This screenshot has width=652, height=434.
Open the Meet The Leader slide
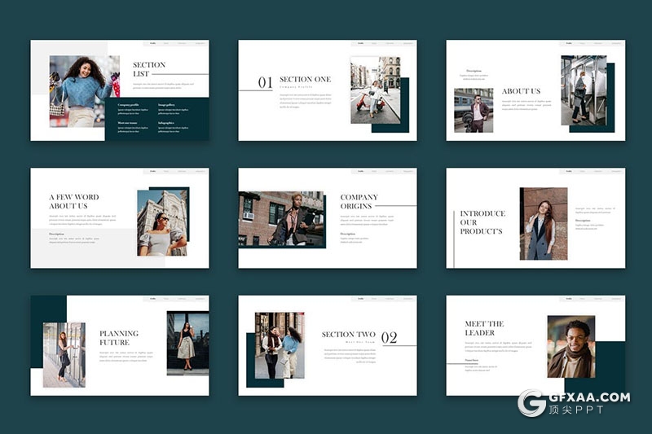coord(535,345)
